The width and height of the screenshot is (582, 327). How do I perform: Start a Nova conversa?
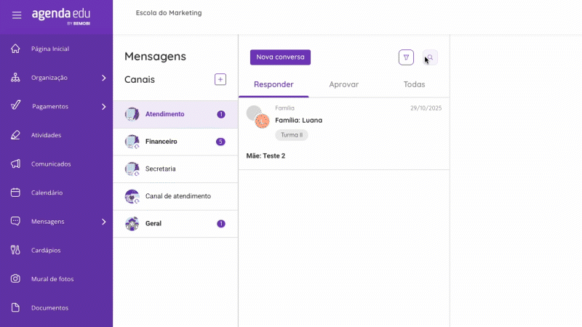[x=280, y=57]
